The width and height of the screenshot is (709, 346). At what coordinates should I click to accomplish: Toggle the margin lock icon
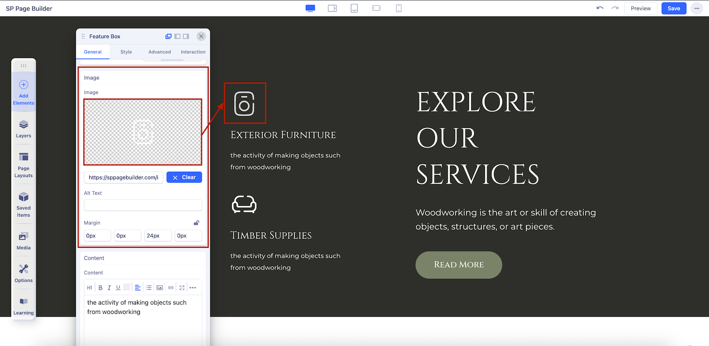tap(196, 223)
